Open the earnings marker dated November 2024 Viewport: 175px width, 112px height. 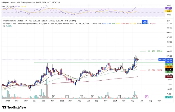(x=54, y=97)
